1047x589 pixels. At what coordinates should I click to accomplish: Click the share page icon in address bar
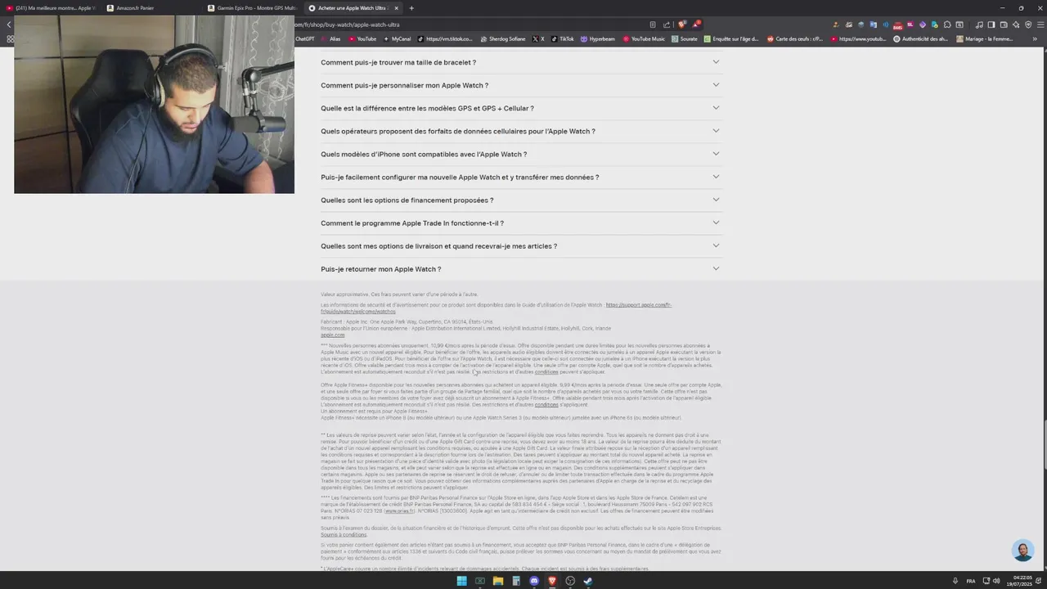tap(667, 25)
